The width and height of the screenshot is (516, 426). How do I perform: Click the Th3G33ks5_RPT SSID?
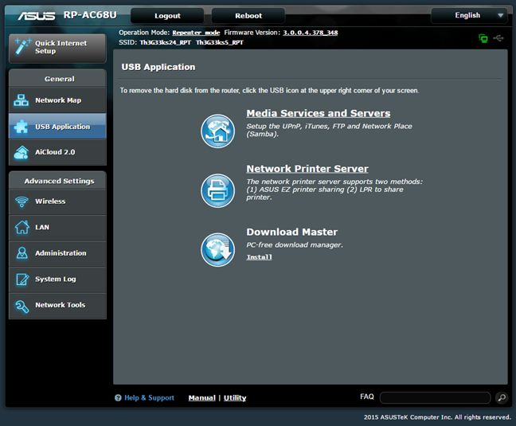pos(220,42)
